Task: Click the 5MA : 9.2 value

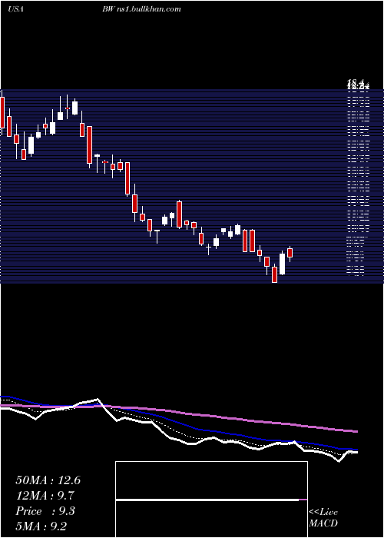Action: point(41,526)
